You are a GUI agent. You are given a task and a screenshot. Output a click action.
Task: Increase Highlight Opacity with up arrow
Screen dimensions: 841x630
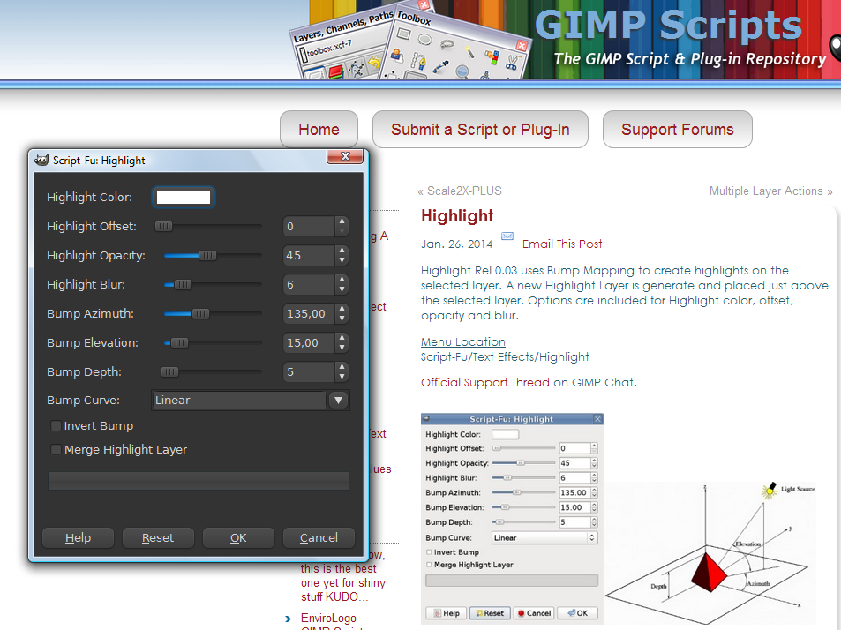[342, 250]
